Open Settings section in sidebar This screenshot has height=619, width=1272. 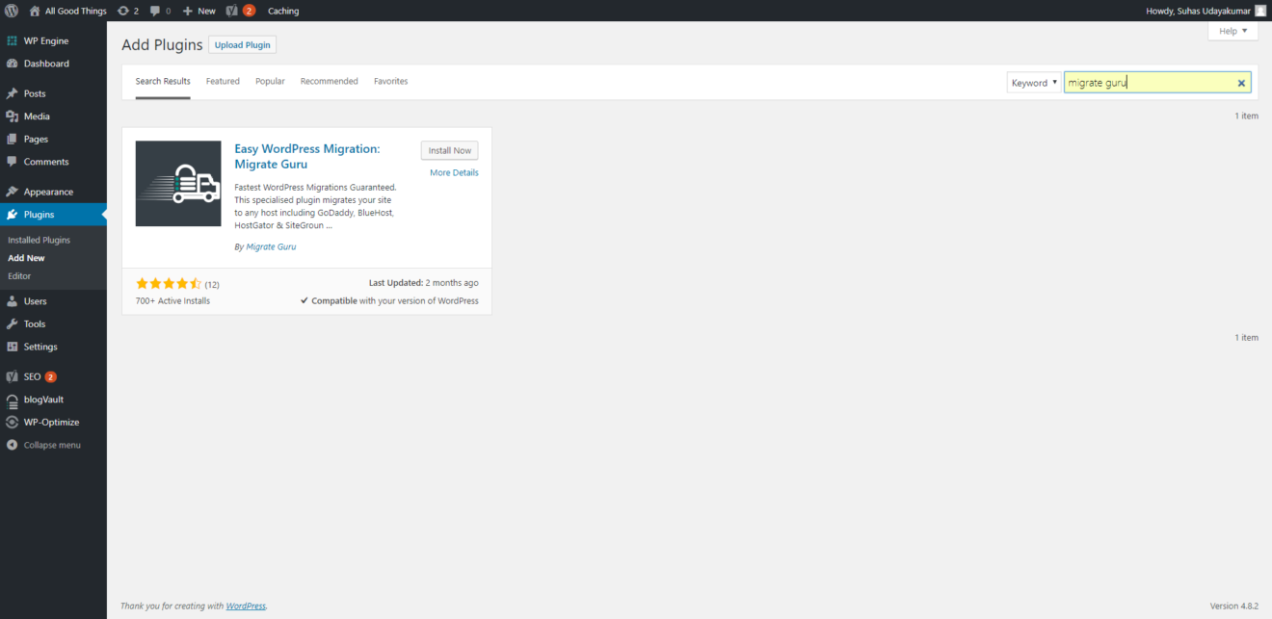pyautogui.click(x=53, y=347)
